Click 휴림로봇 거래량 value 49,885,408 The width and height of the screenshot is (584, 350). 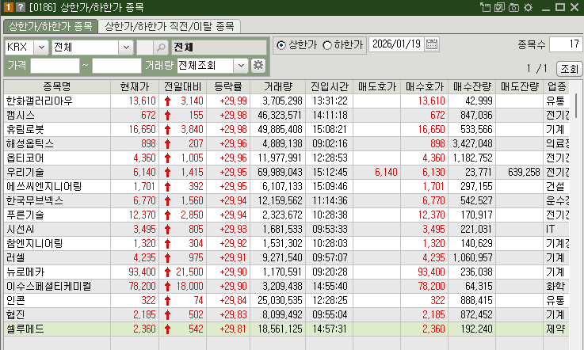280,129
